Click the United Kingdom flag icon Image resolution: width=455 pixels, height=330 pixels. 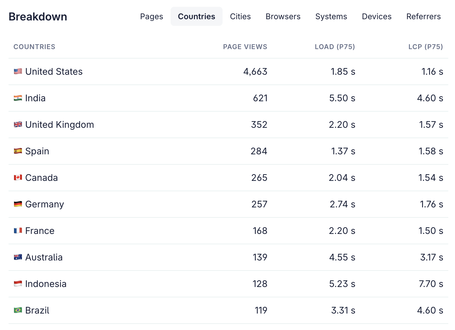coord(18,124)
